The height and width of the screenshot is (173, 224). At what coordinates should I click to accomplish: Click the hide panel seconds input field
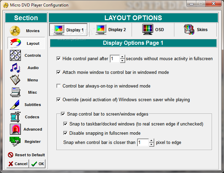pyautogui.click(x=115, y=59)
